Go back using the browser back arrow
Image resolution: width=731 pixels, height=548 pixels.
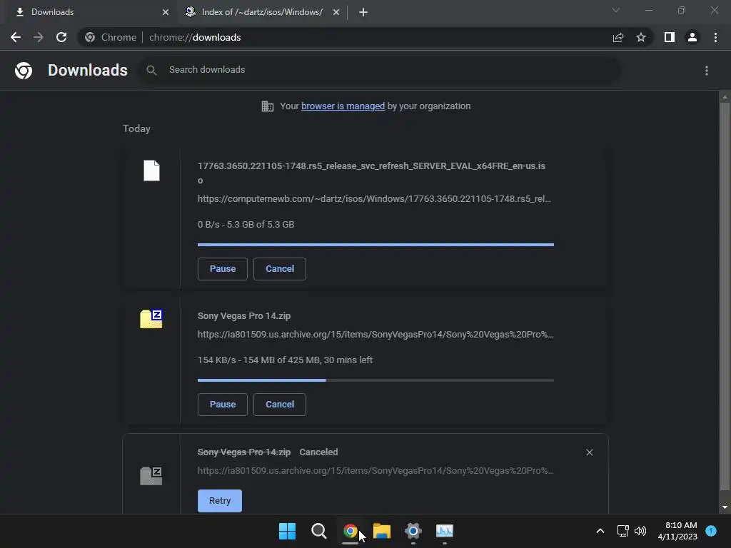(16, 37)
